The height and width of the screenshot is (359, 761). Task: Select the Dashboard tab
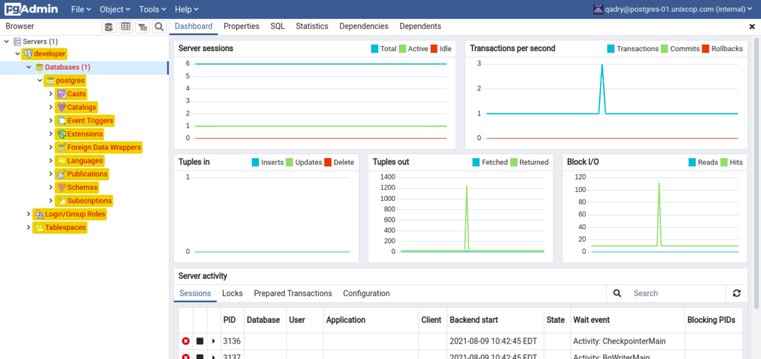click(x=194, y=26)
